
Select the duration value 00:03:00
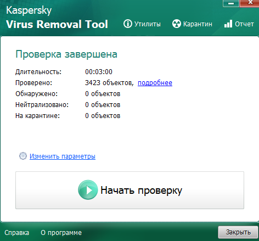coord(99,72)
